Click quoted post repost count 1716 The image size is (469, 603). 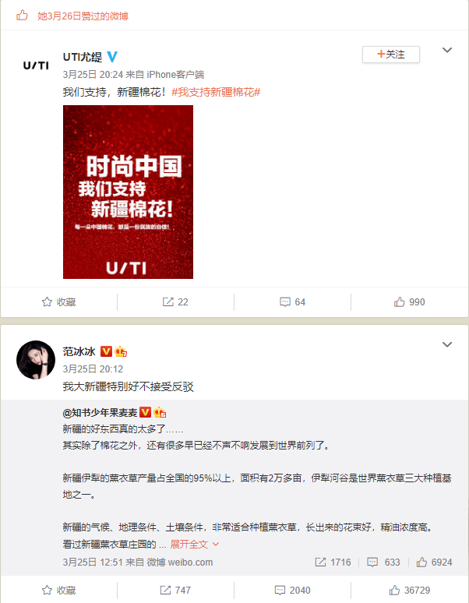[x=333, y=562]
